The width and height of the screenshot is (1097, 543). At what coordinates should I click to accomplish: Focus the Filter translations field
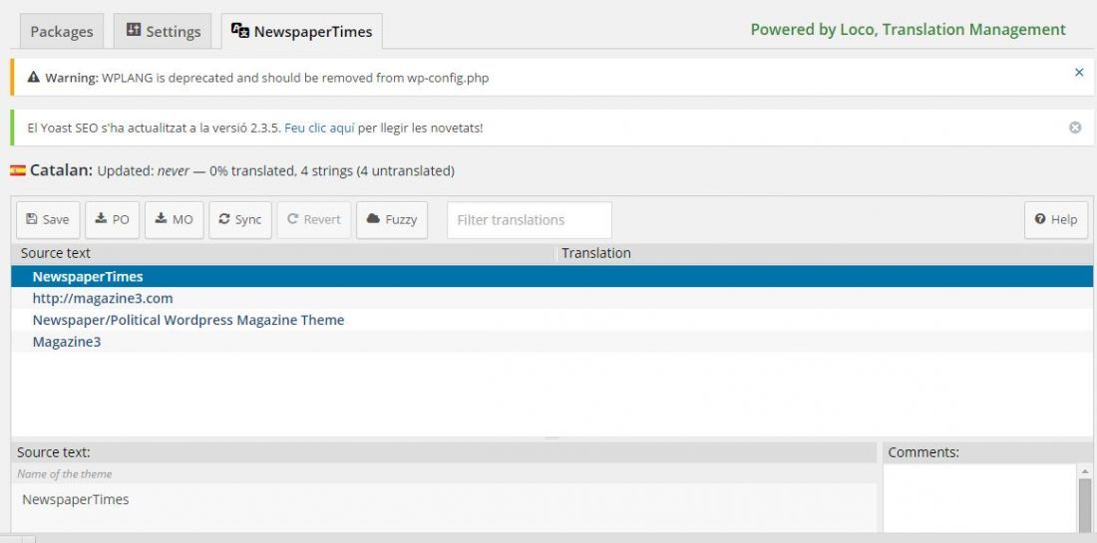(530, 220)
